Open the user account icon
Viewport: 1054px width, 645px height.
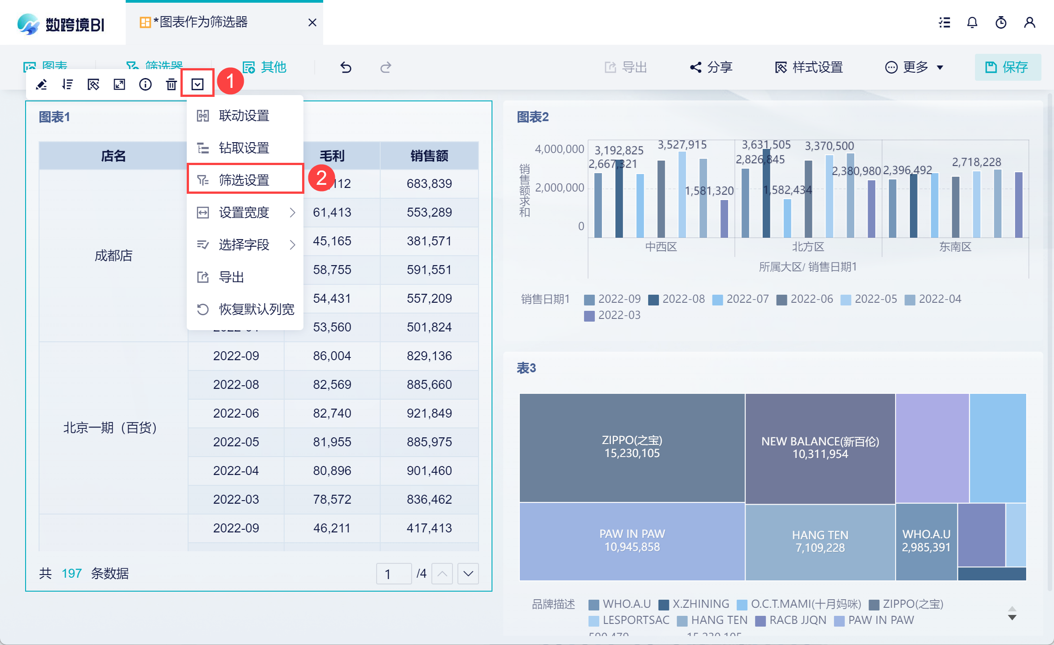[x=1029, y=22]
